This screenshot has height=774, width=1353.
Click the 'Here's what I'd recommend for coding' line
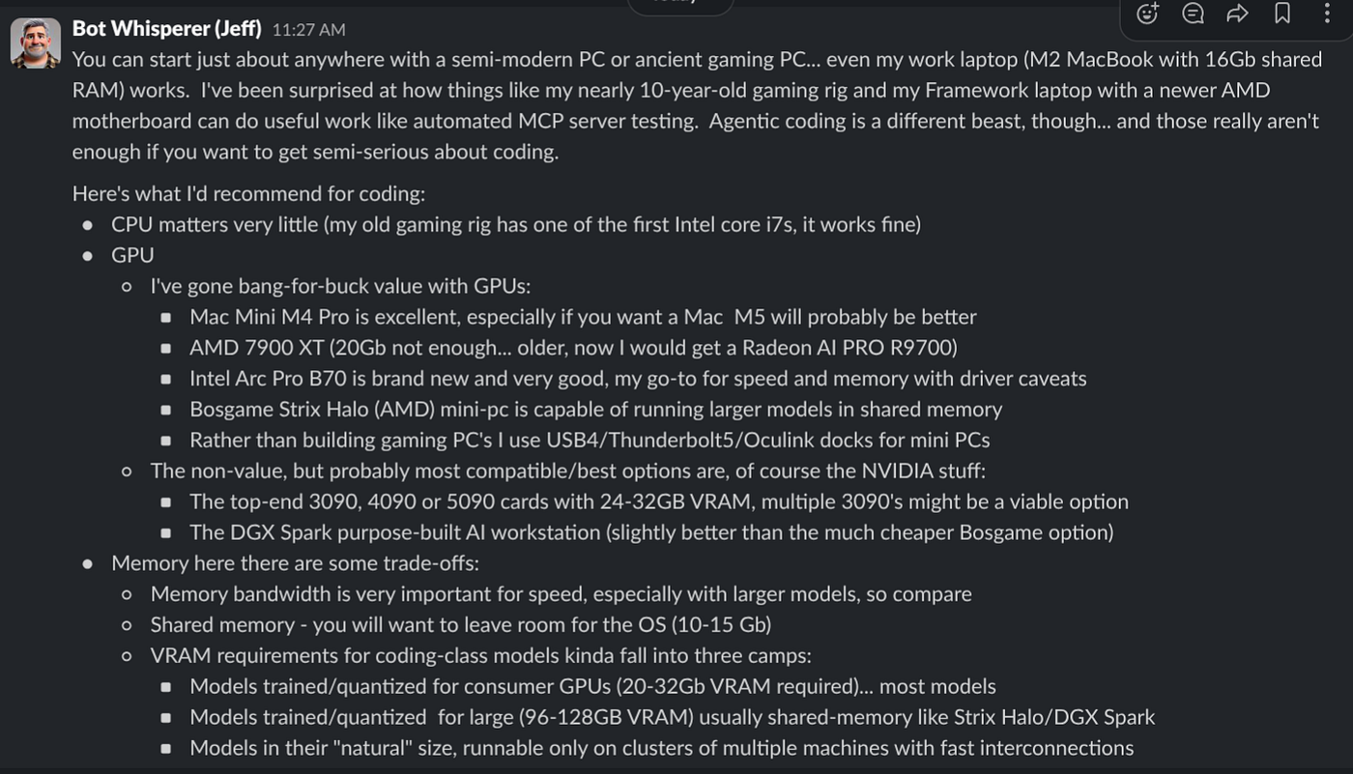coord(248,193)
